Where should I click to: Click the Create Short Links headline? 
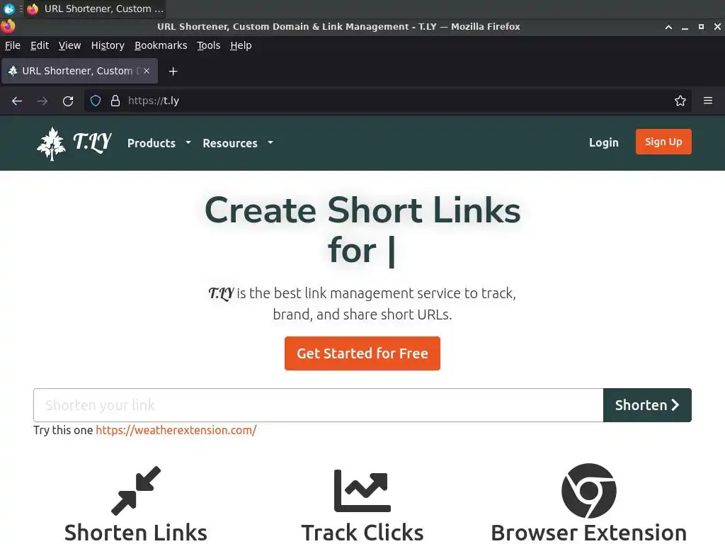coord(362,230)
